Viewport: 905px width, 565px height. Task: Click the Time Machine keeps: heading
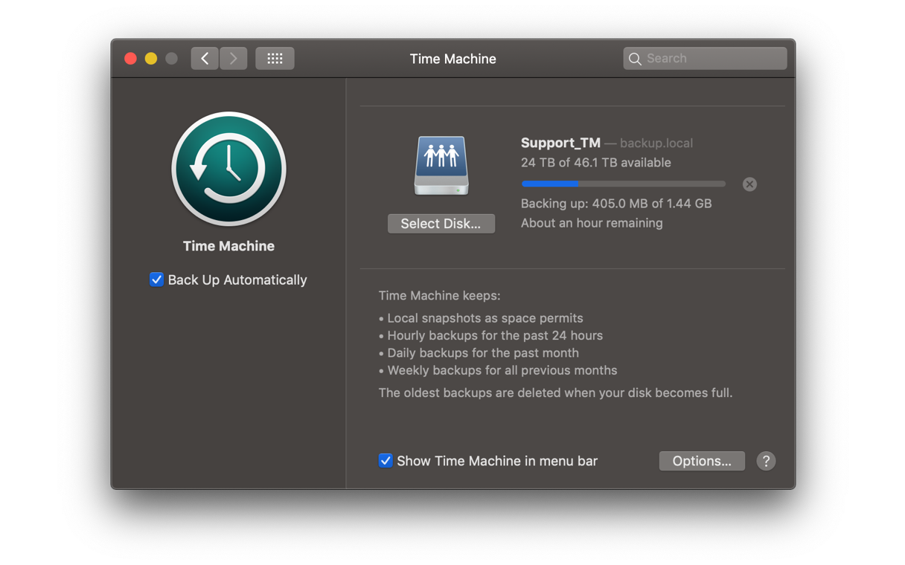click(x=440, y=296)
